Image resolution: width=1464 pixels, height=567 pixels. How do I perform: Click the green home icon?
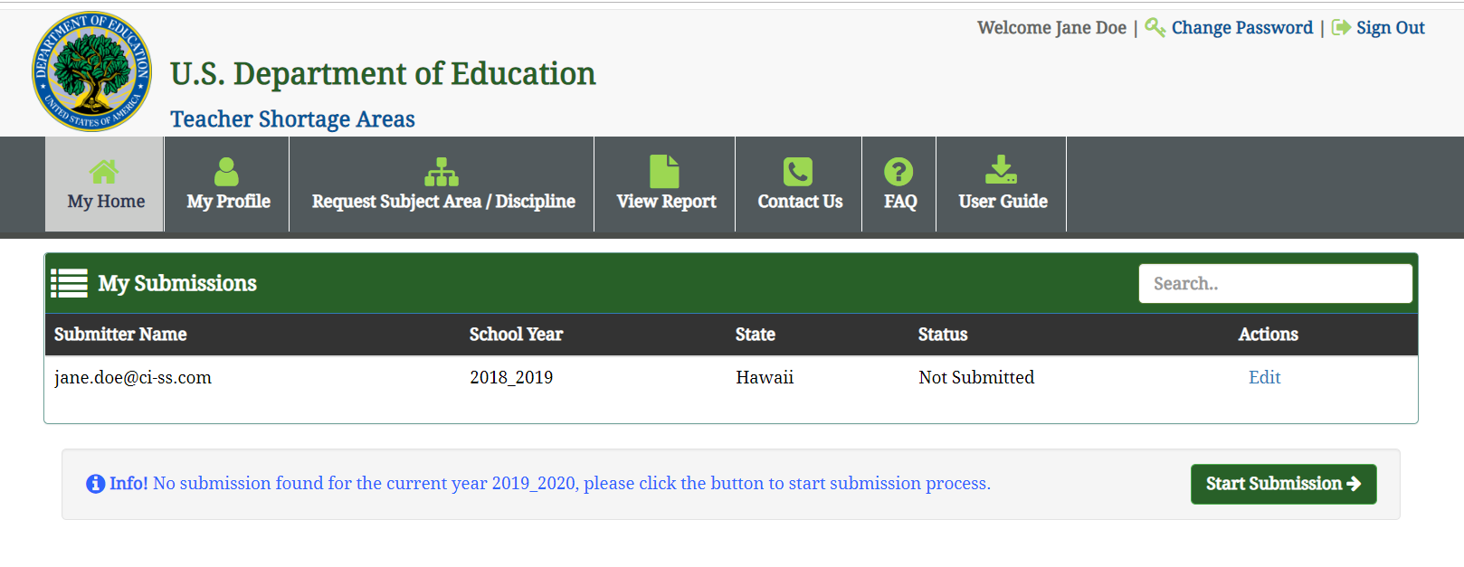coord(104,172)
